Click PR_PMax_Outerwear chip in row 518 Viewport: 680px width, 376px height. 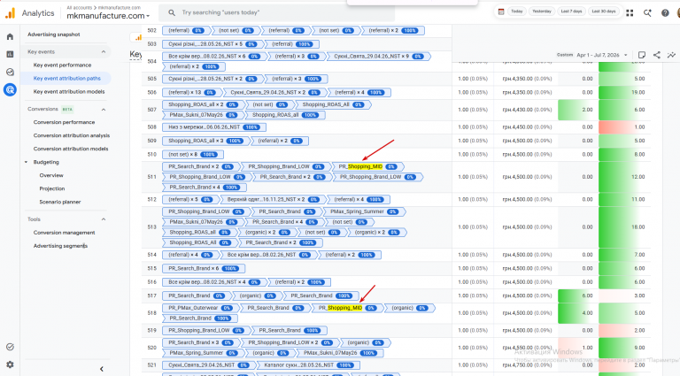(199, 308)
